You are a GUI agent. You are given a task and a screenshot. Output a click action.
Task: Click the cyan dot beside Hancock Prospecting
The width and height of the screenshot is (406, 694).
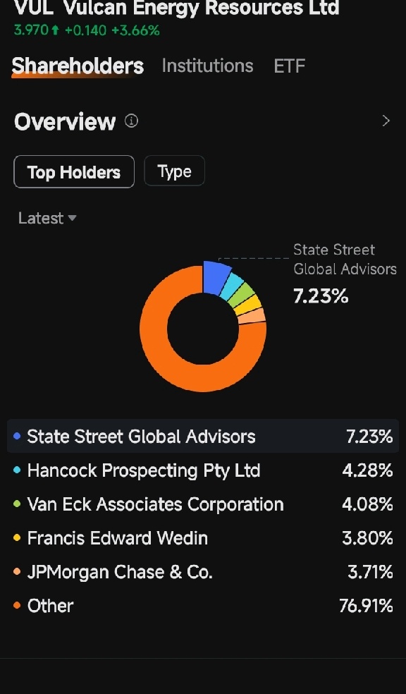click(x=17, y=470)
